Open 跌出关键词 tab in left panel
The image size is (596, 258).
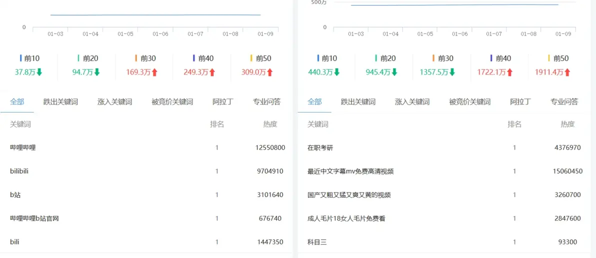click(x=61, y=102)
